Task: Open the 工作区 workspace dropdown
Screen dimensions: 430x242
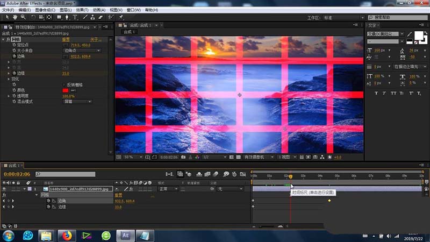Action: point(343,18)
